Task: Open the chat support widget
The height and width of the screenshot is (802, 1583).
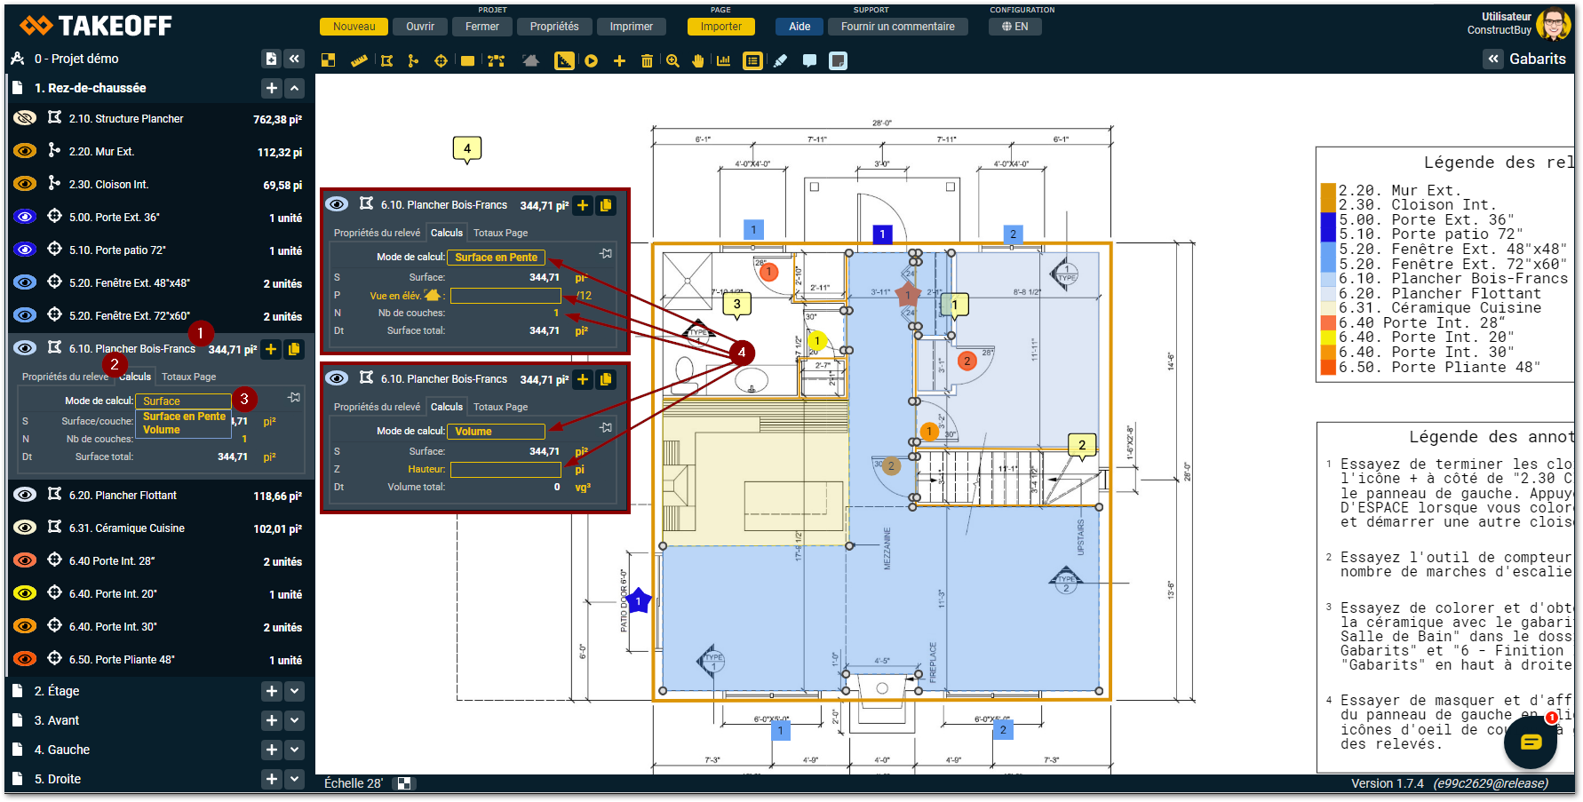Action: tap(1531, 742)
